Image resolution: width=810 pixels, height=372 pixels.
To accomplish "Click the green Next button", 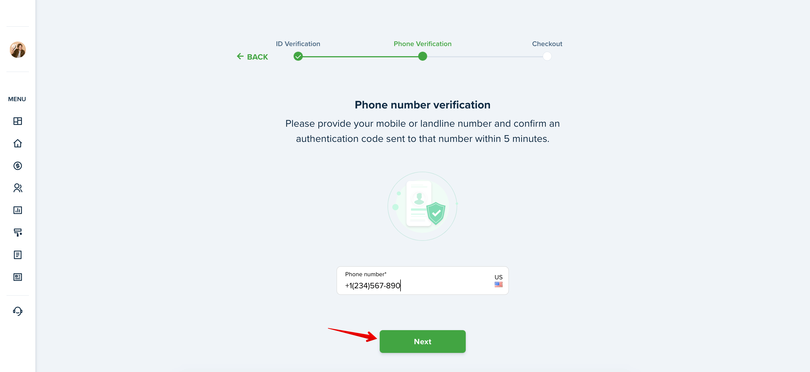I will point(422,342).
